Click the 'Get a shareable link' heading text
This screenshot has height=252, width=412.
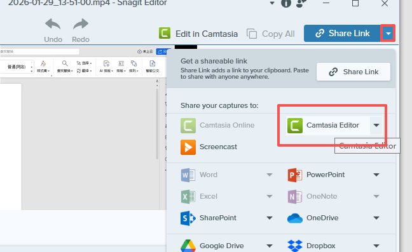pyautogui.click(x=214, y=61)
